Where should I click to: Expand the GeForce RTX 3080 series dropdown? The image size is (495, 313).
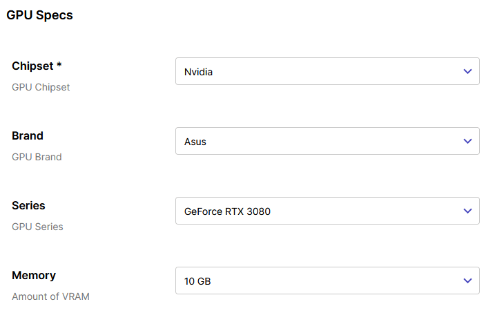coord(327,211)
